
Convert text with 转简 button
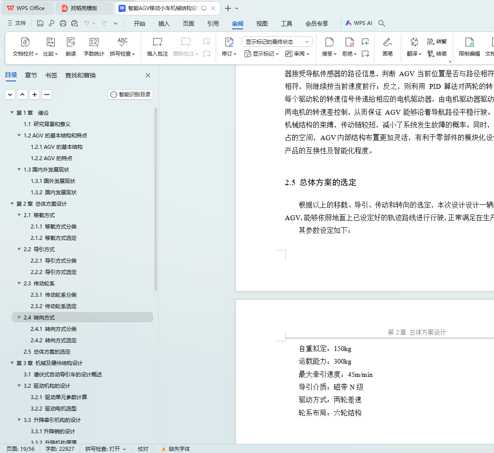tap(437, 54)
